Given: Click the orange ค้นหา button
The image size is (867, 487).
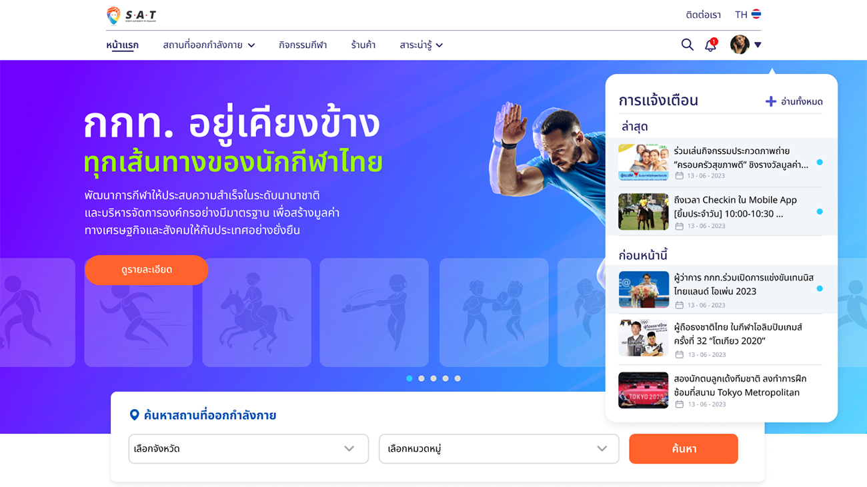Looking at the screenshot, I should point(684,449).
